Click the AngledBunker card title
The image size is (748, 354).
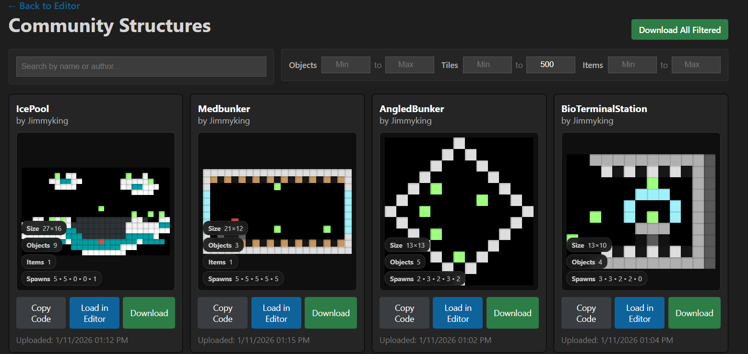(x=412, y=109)
